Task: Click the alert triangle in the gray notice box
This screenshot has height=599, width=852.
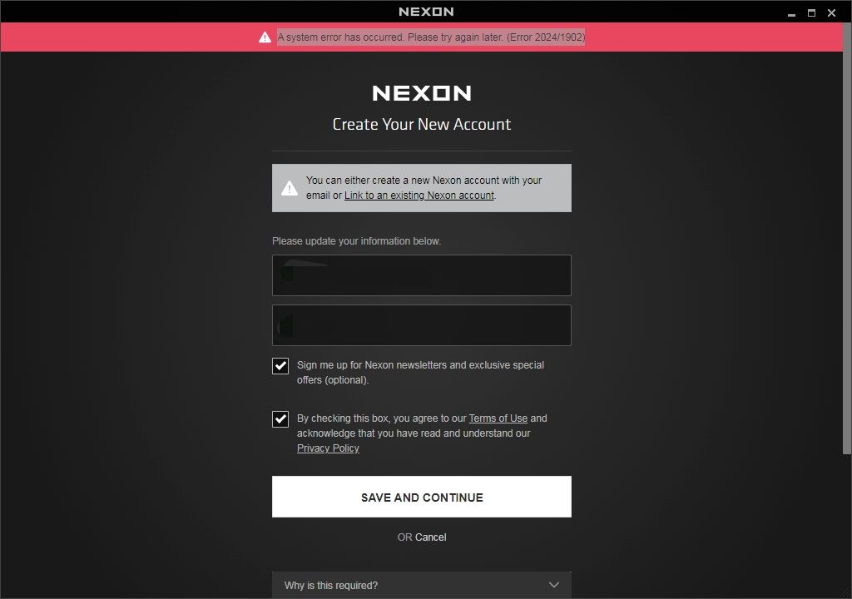Action: tap(289, 188)
